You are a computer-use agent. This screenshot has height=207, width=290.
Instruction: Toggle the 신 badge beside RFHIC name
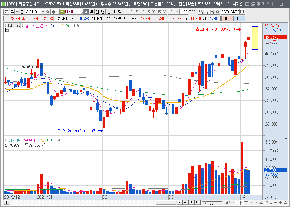tap(62, 12)
